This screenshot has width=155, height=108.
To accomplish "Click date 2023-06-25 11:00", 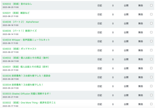I will [11, 7].
